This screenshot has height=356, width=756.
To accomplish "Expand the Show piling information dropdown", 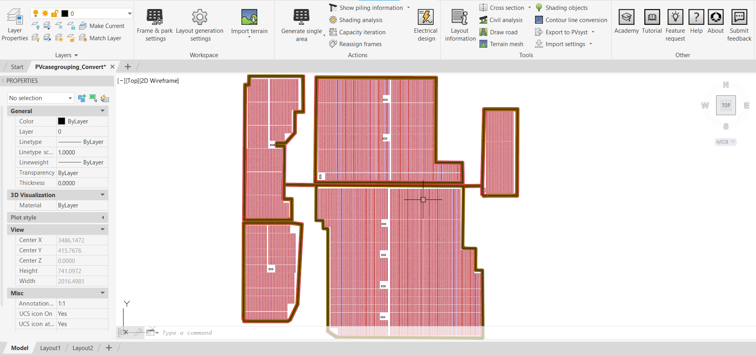I will 409,7.
